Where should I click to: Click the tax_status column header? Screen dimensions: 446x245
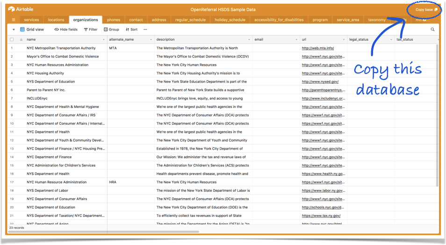(417, 40)
